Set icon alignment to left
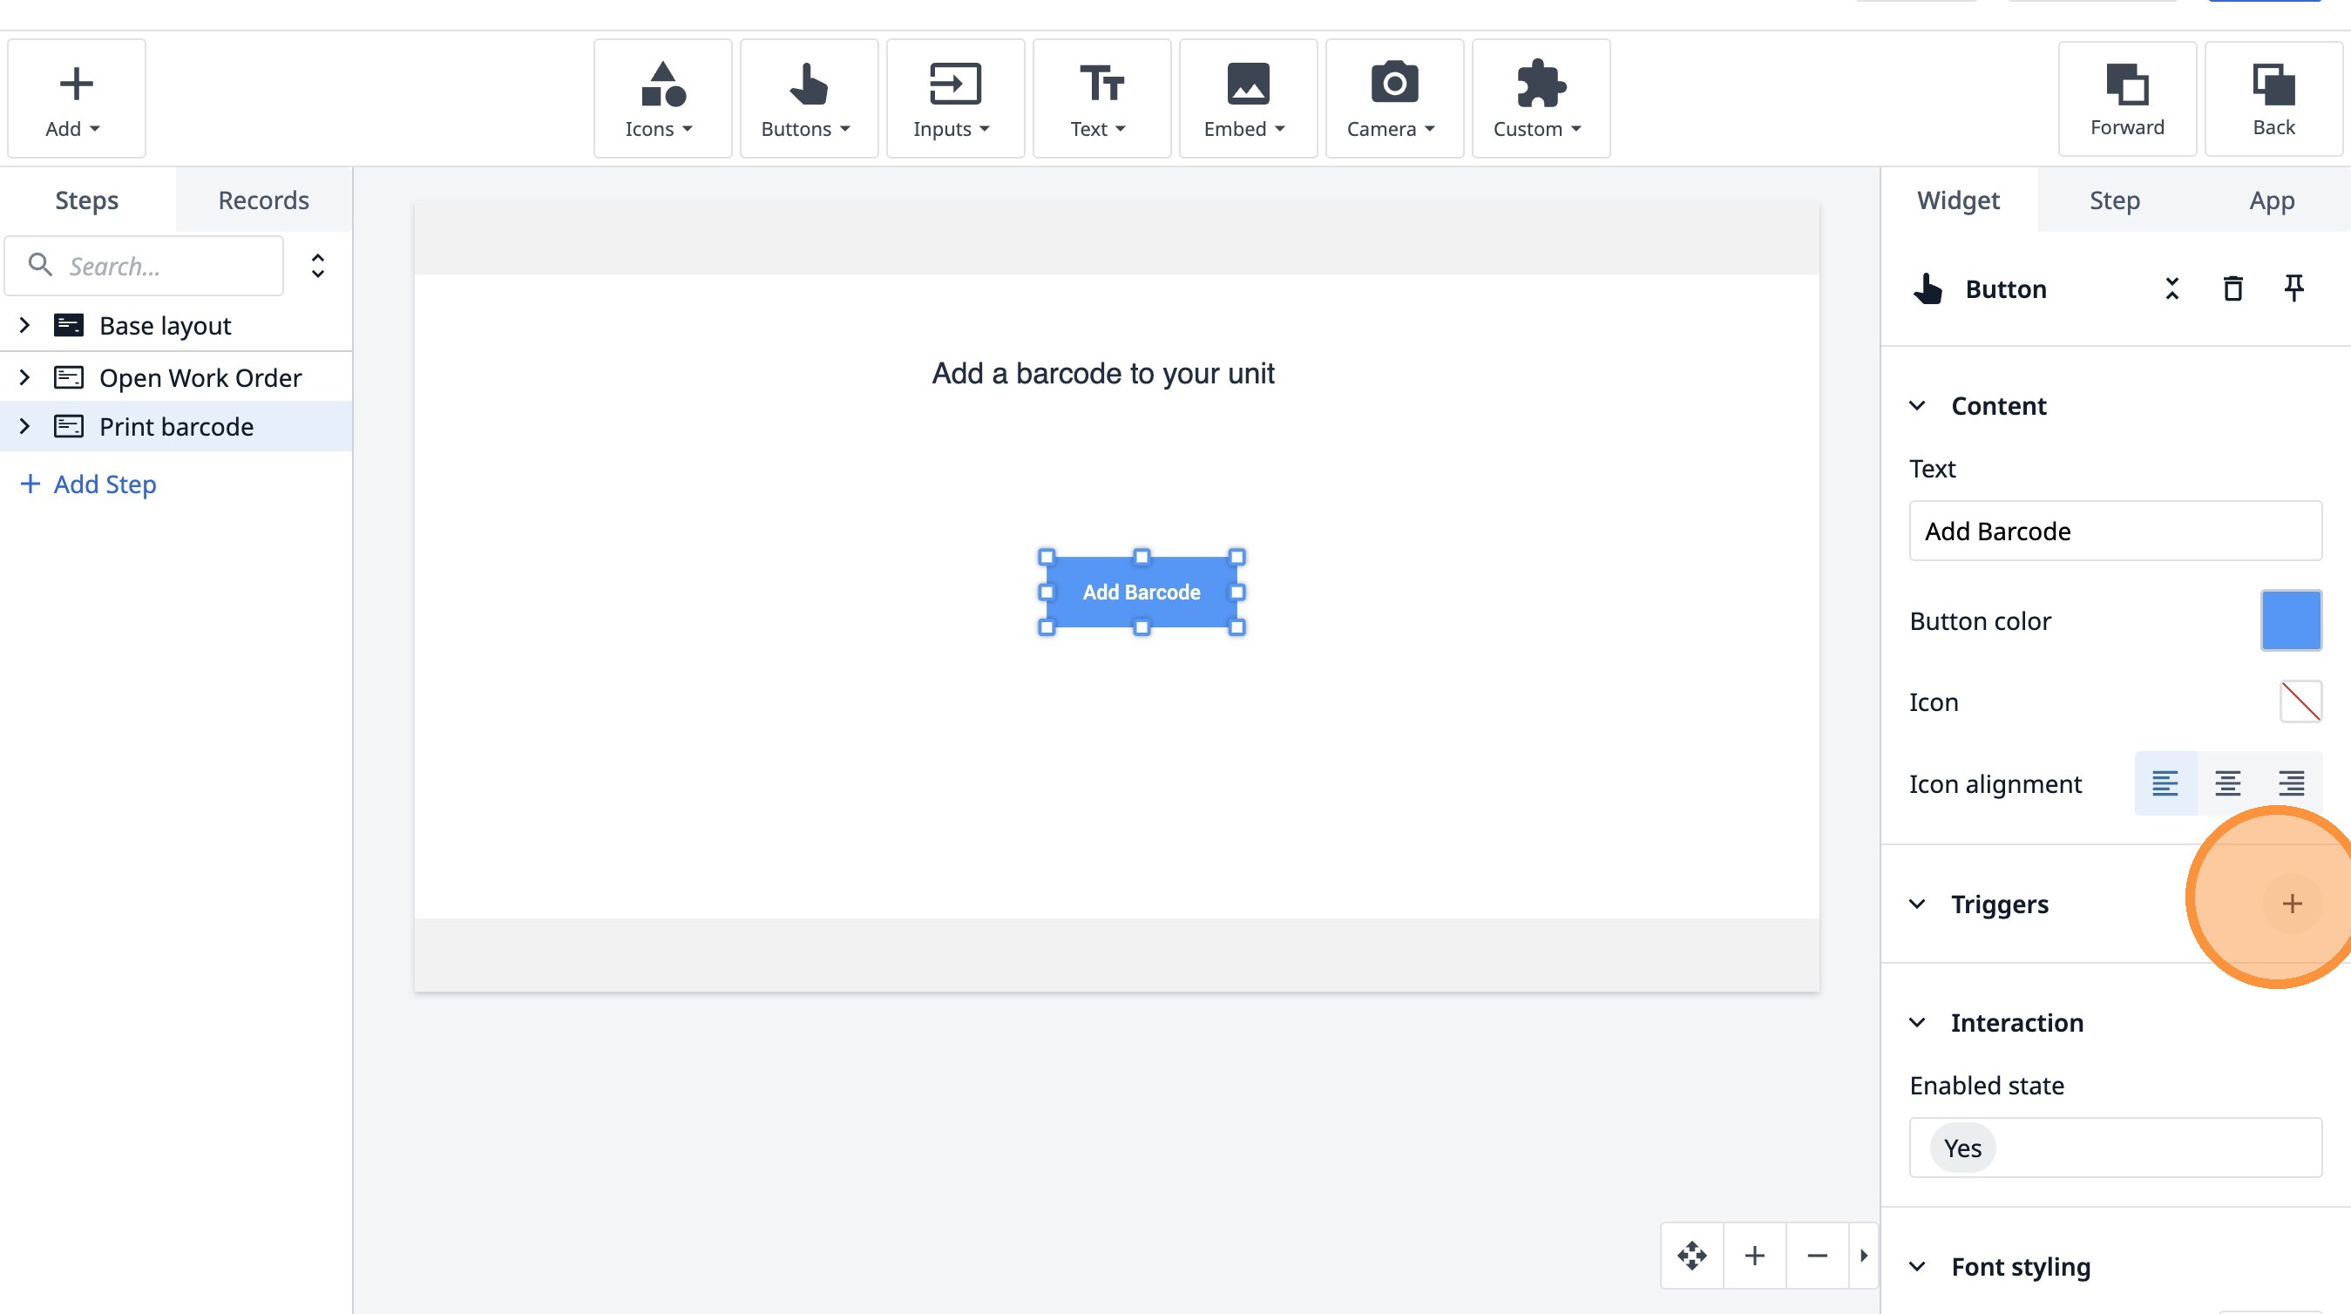The image size is (2351, 1314). [2165, 783]
